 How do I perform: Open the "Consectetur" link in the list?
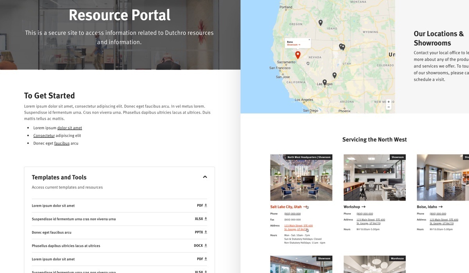[44, 136]
